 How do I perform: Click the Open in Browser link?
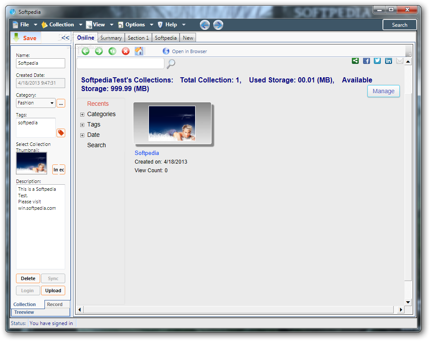pyautogui.click(x=189, y=51)
